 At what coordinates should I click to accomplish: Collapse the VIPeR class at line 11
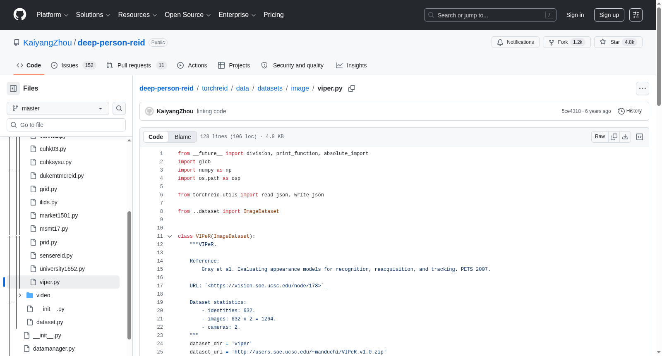click(170, 237)
